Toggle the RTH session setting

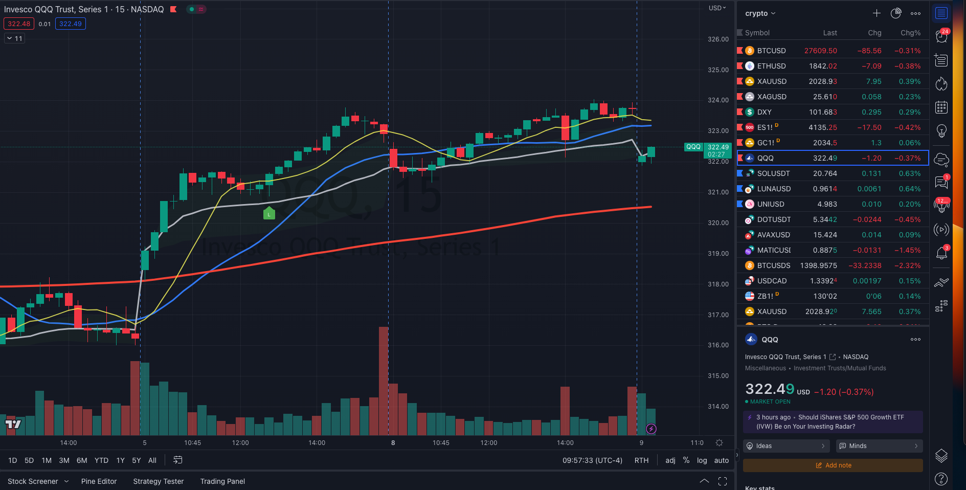641,460
